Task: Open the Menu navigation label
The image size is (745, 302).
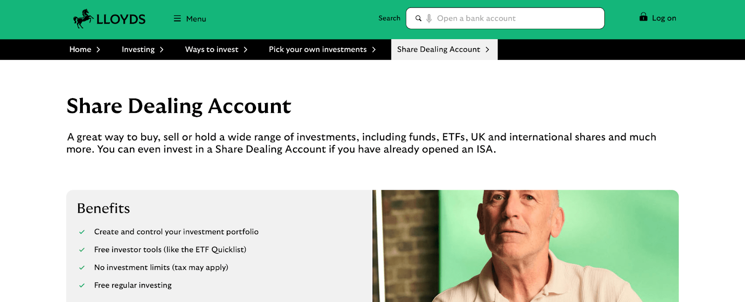Action: [x=196, y=19]
